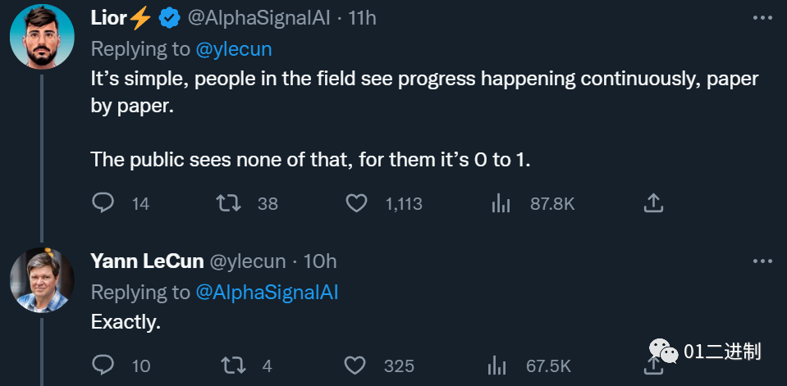The height and width of the screenshot is (386, 787).
Task: Like Lior's tweet with heart icon
Action: coord(357,203)
